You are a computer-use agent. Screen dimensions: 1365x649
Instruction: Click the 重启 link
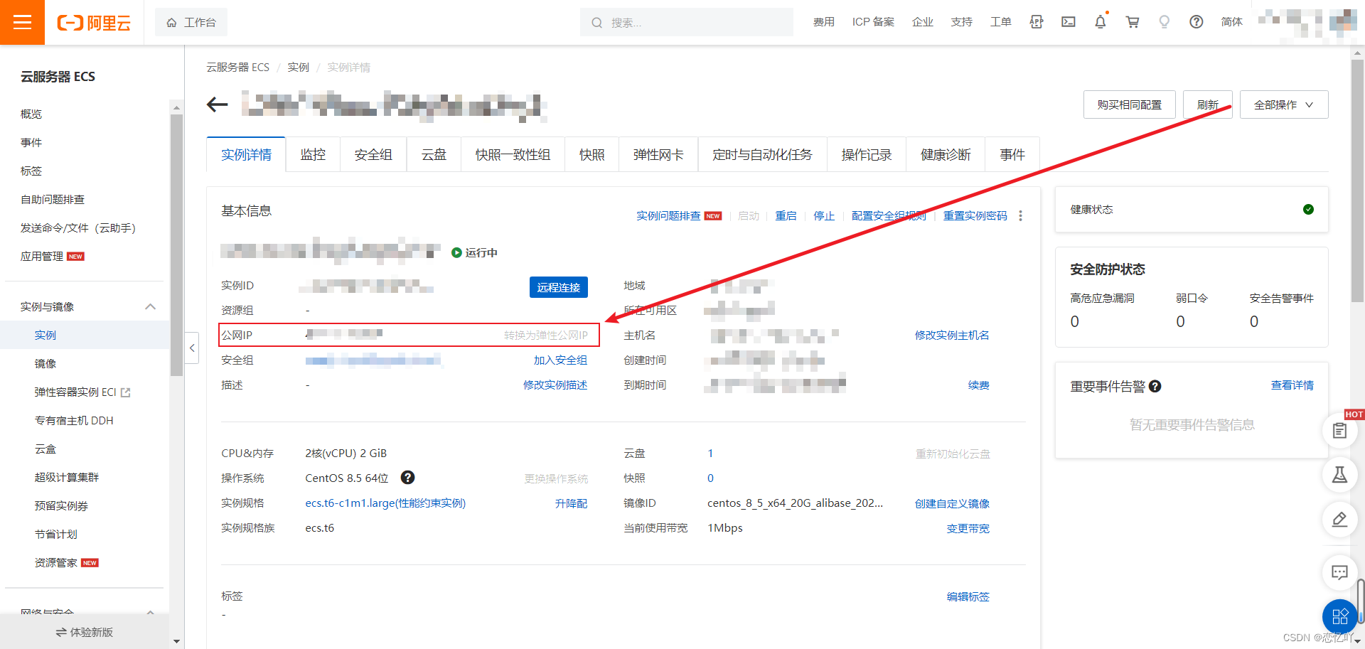(786, 215)
